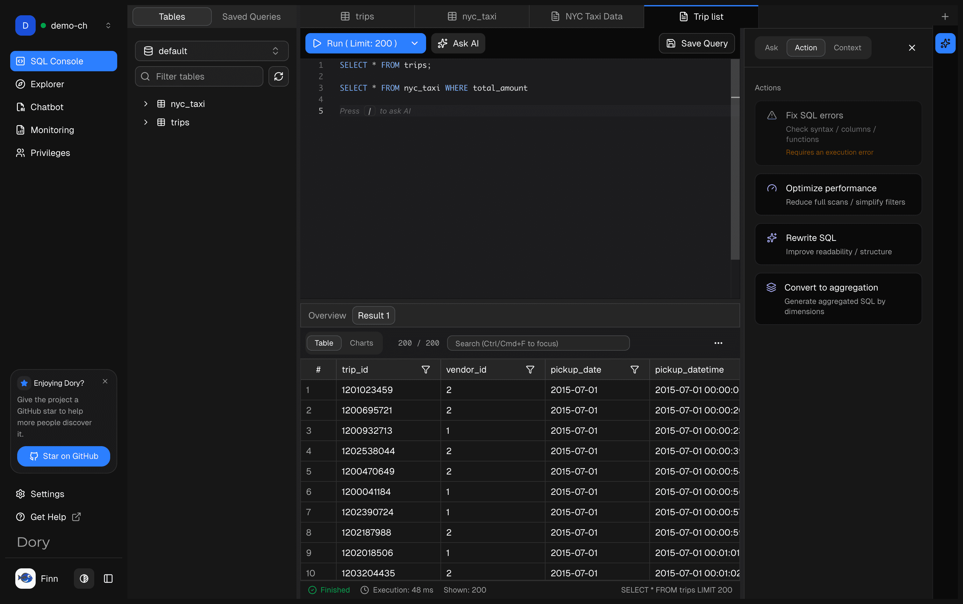
Task: Switch to the Tables tab
Action: pos(172,16)
